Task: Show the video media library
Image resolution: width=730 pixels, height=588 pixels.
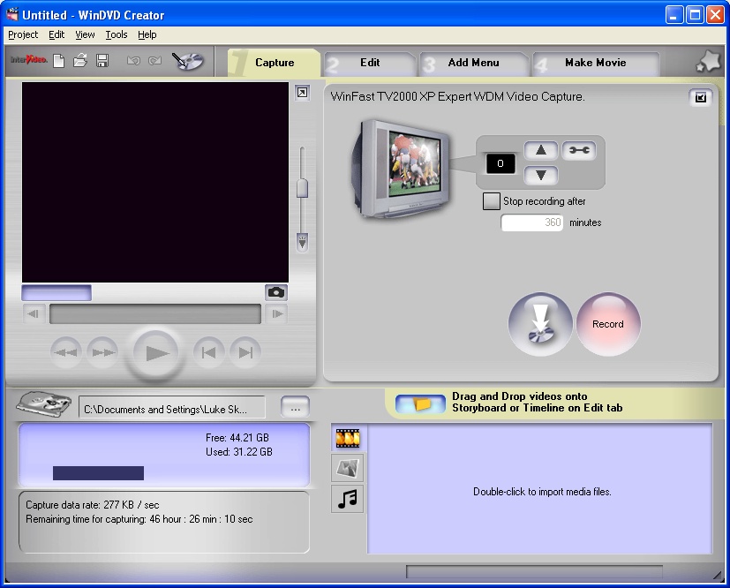Action: point(348,438)
